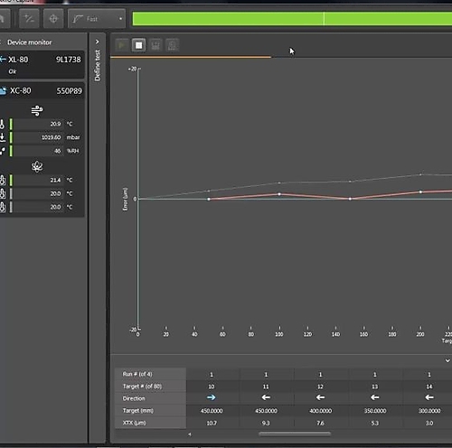The image size is (452, 448).
Task: Click the crosshair datum toolbar button
Action: pyautogui.click(x=53, y=19)
